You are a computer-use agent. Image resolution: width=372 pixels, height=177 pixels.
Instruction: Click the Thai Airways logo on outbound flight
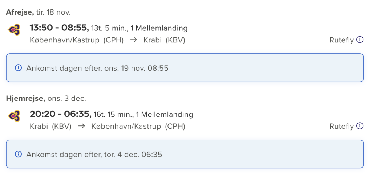point(14,30)
